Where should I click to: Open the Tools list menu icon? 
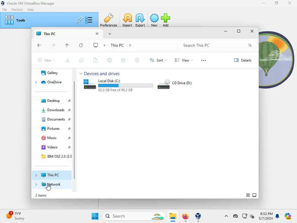(x=89, y=20)
